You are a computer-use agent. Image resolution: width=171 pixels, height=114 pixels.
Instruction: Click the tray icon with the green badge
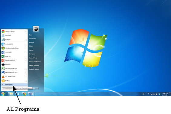click(159, 94)
